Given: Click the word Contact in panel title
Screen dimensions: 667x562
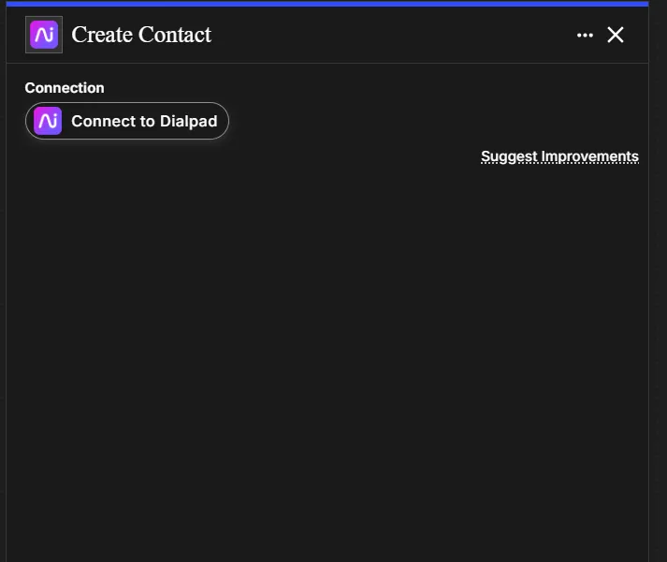Looking at the screenshot, I should coord(175,35).
